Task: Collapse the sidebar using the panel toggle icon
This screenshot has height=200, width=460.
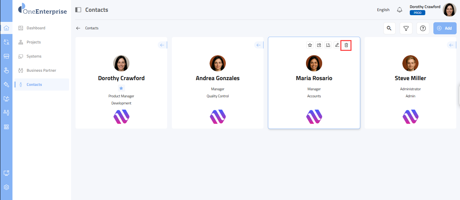Action: tap(78, 10)
